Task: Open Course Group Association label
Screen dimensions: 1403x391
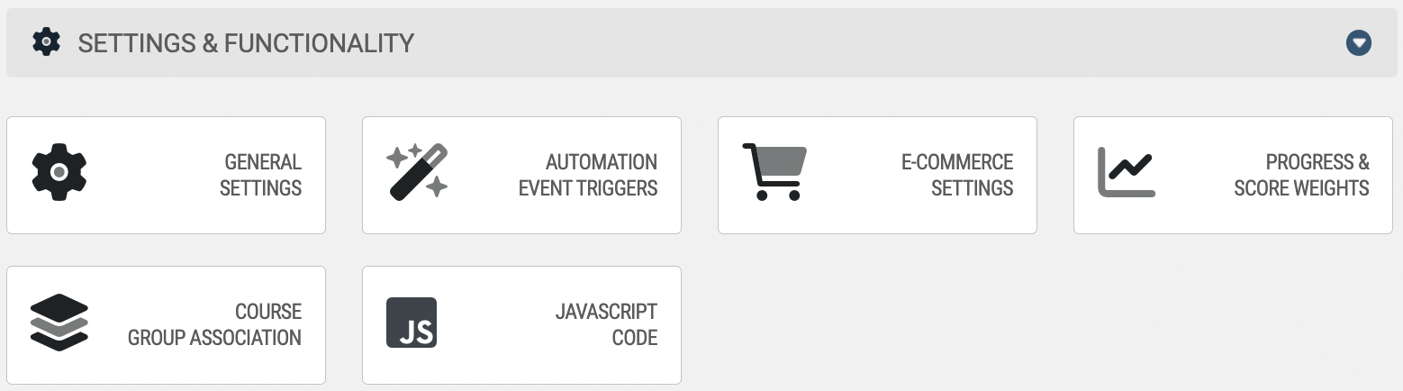Action: point(214,324)
